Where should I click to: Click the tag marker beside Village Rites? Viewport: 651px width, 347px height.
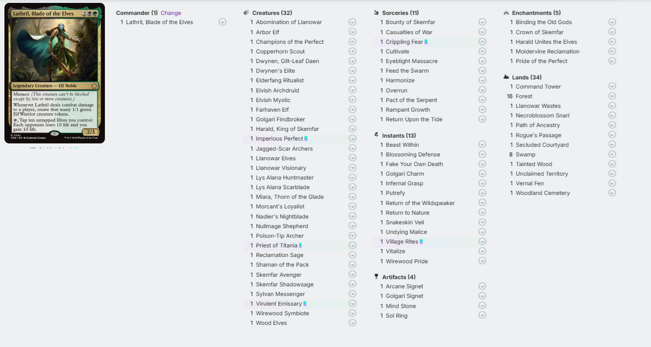pyautogui.click(x=421, y=242)
